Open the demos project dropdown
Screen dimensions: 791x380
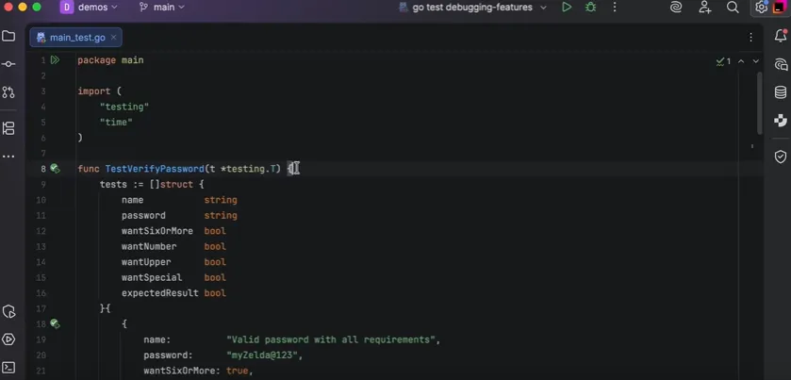coord(89,7)
